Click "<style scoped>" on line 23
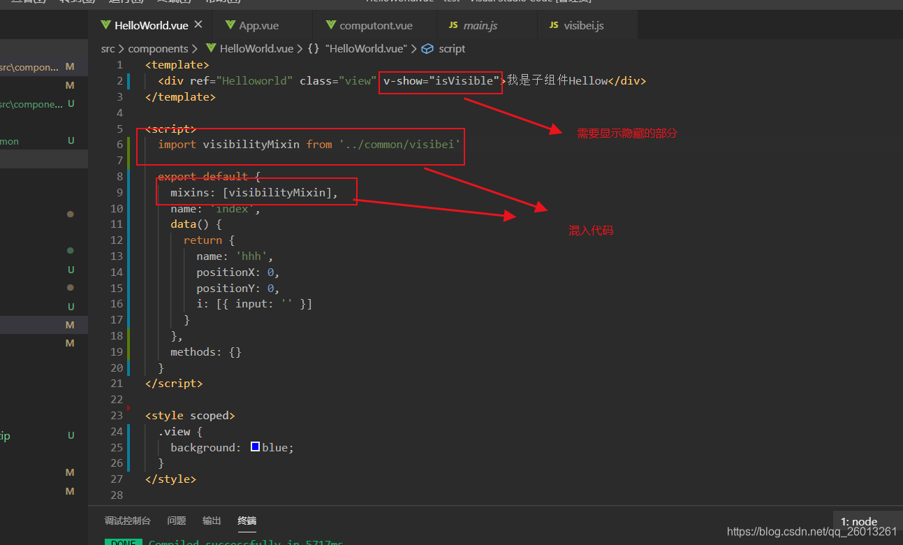 pos(190,416)
